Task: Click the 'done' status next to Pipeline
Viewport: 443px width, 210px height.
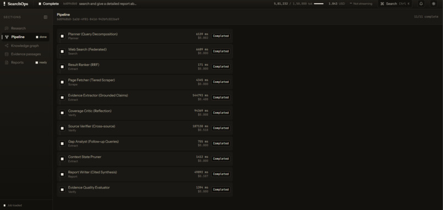Action: coord(41,37)
